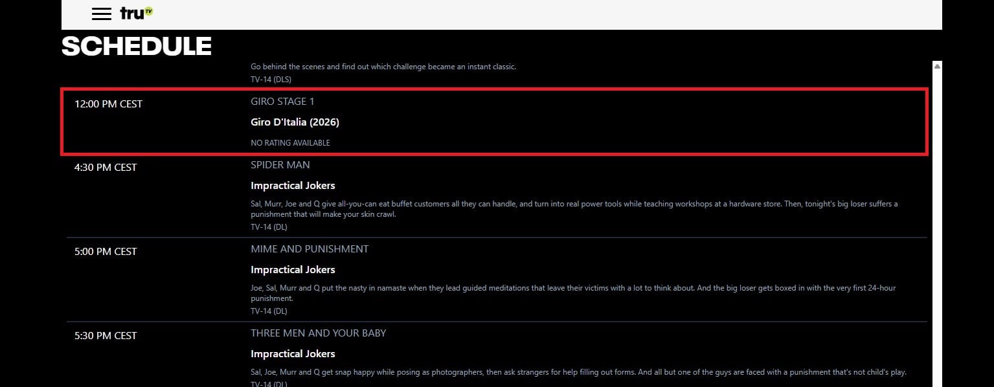994x387 pixels.
Task: Click the NO RATING AVAILABLE label
Action: (290, 143)
